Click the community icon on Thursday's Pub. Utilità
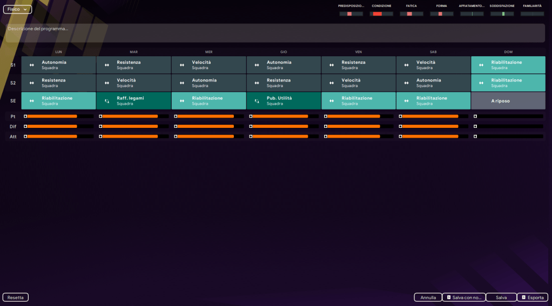The width and height of the screenshot is (552, 306). (x=257, y=101)
